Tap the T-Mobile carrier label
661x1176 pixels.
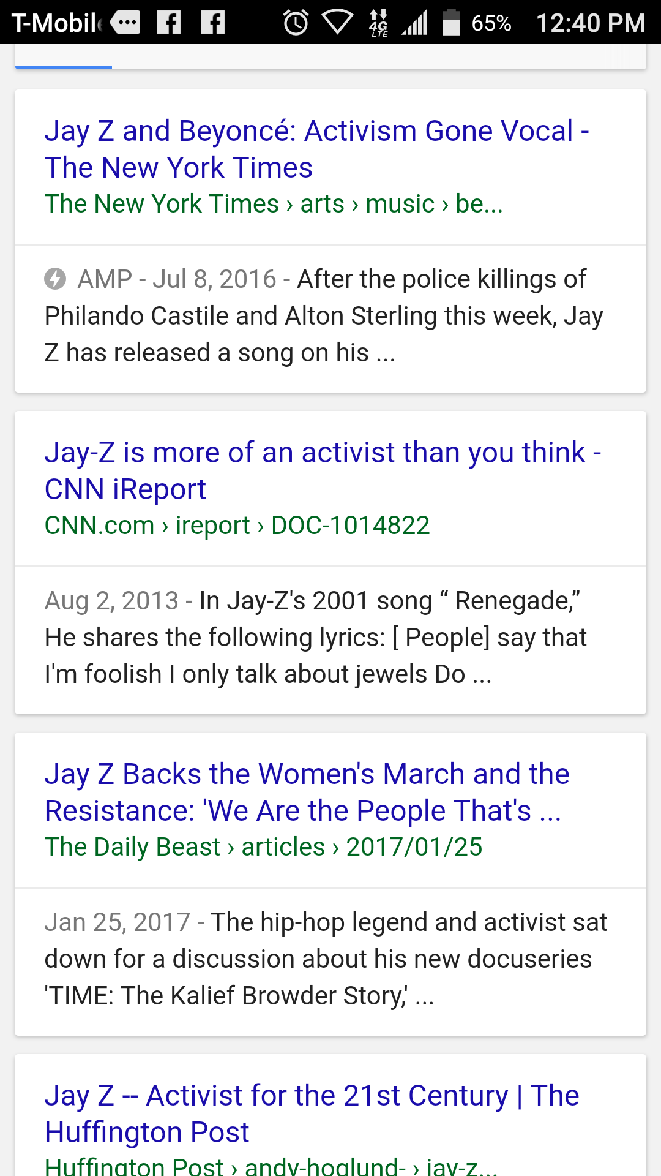(56, 23)
